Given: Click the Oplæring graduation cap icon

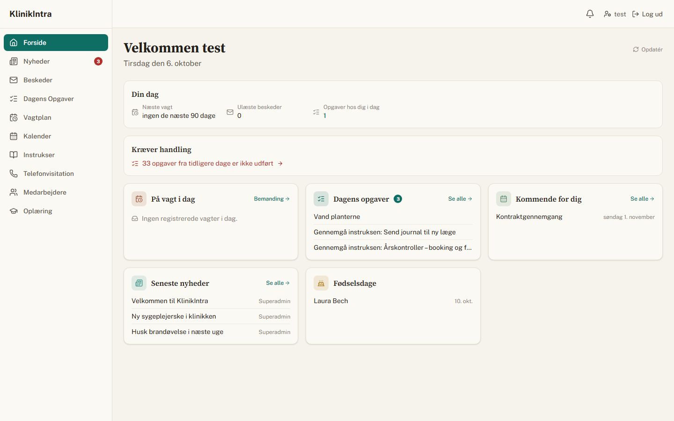Looking at the screenshot, I should click(x=14, y=211).
